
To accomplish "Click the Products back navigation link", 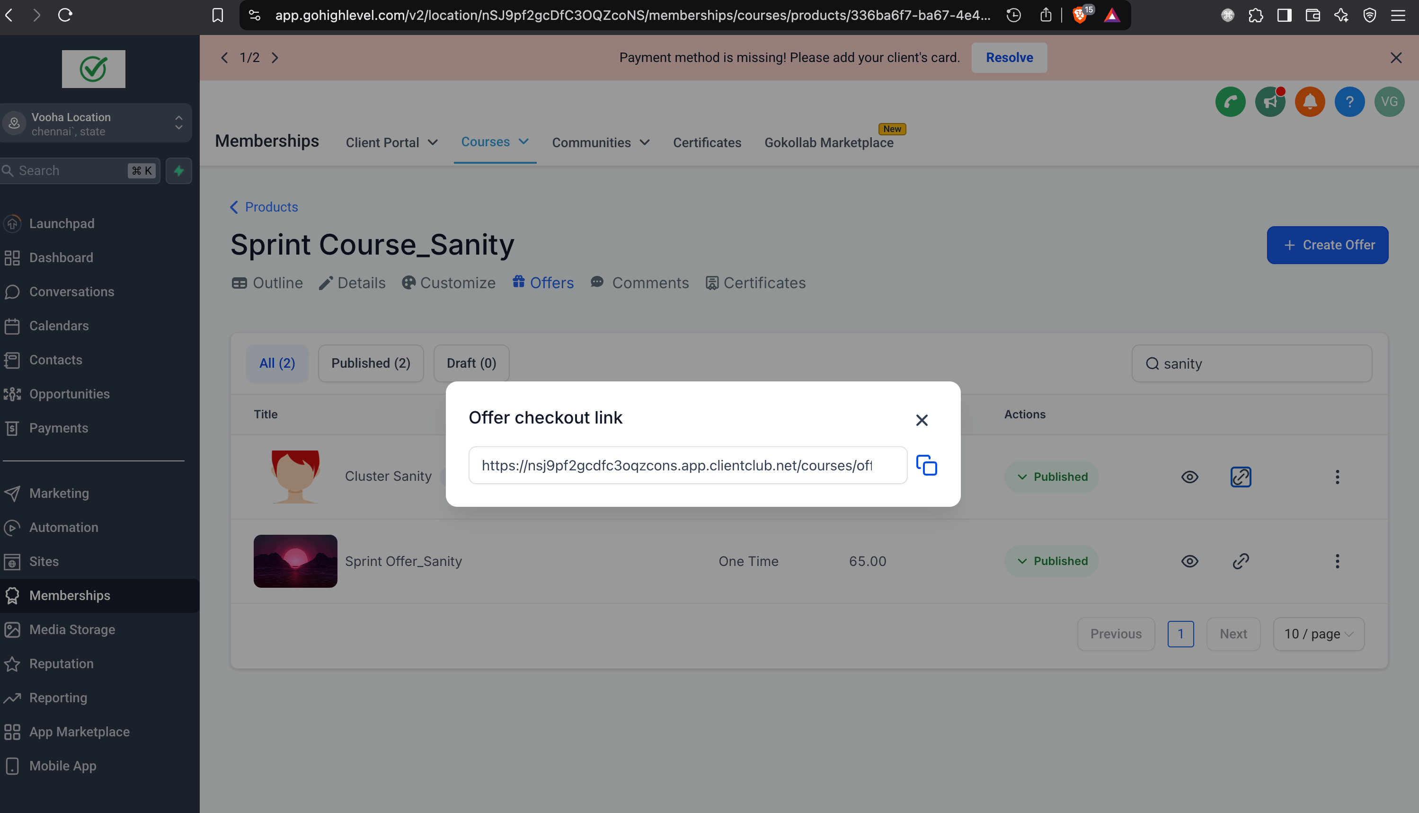I will tap(263, 207).
